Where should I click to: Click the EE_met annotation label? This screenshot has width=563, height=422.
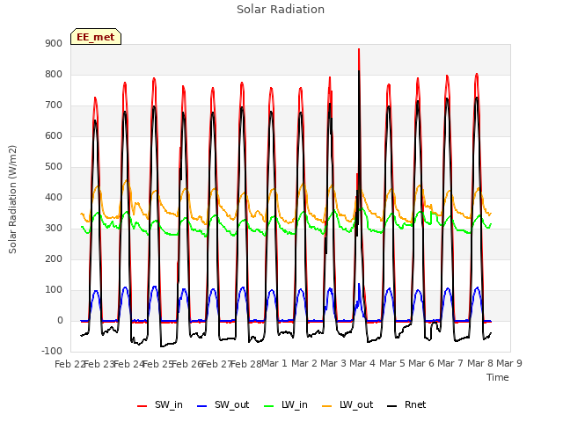pos(96,37)
